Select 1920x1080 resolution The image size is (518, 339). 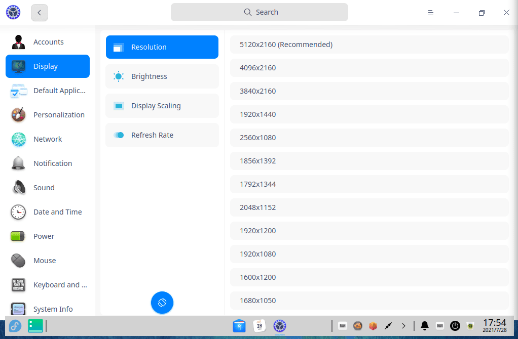369,254
